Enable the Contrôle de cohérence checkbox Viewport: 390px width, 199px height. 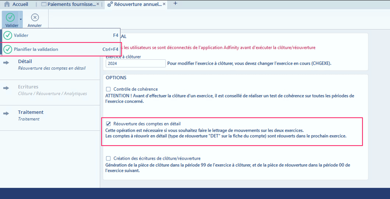coord(108,89)
